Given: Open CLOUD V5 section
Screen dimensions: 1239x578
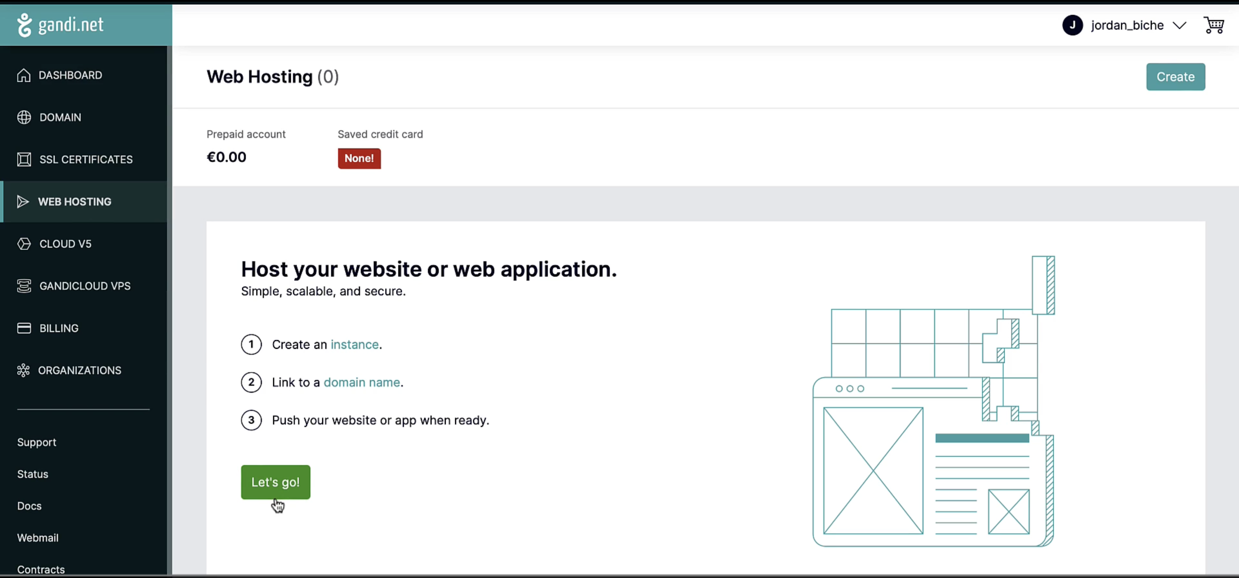Looking at the screenshot, I should [x=84, y=244].
